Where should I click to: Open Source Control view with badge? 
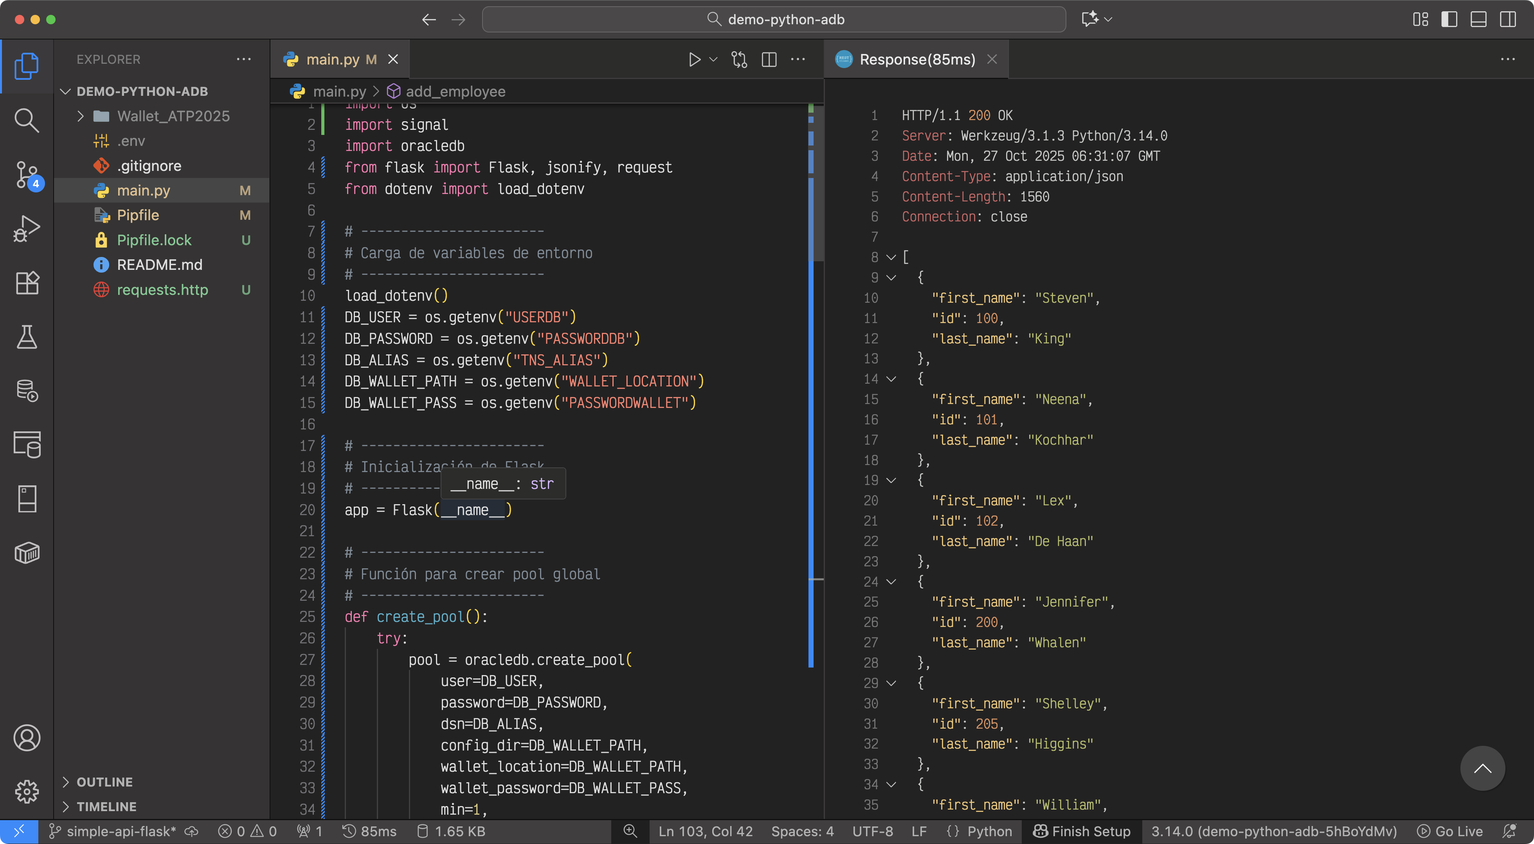coord(26,174)
